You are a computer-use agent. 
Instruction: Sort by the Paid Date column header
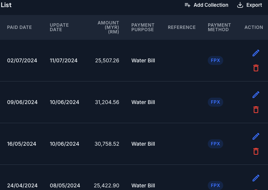(x=20, y=27)
